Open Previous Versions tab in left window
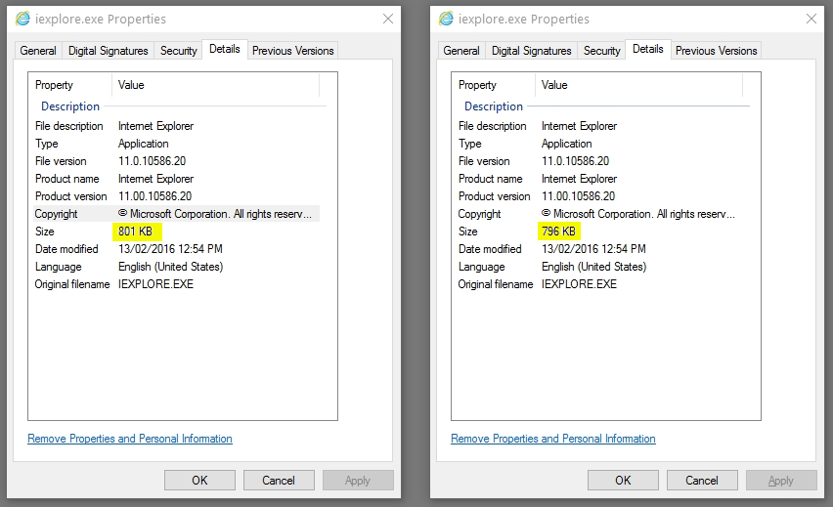833x507 pixels. point(292,51)
